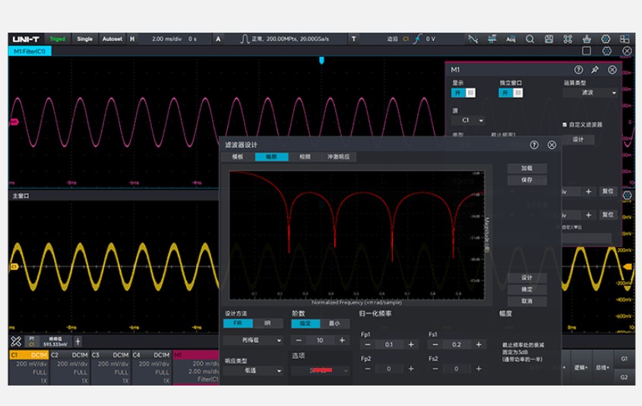Click the Fp1 value field 0.1

(389, 345)
